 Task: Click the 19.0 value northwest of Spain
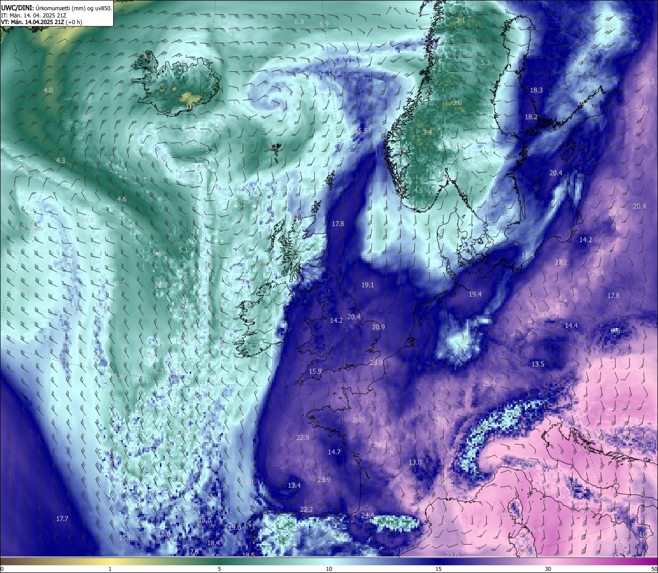(x=234, y=527)
